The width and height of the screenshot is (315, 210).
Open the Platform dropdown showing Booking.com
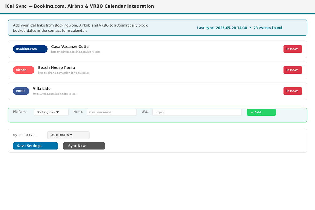[51, 112]
